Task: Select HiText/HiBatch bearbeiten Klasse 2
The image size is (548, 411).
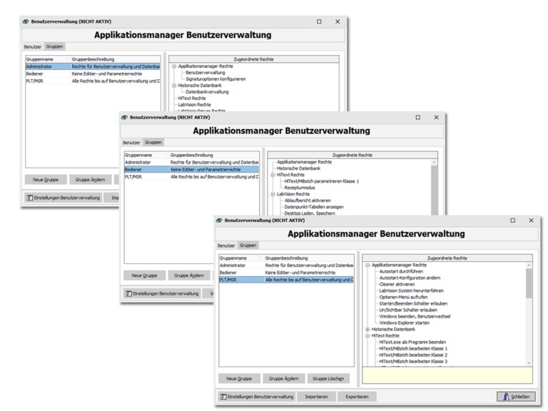Action: (413, 355)
